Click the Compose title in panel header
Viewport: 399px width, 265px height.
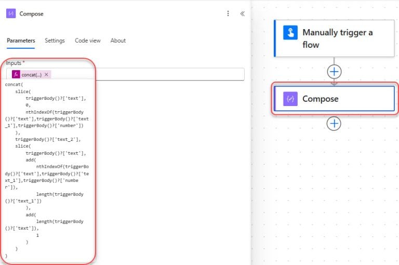tap(32, 14)
